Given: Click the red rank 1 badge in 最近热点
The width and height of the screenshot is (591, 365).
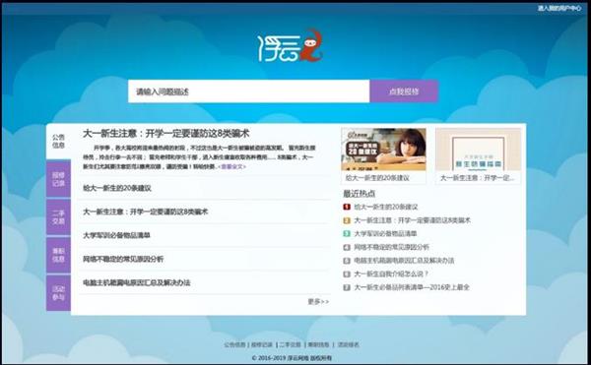Looking at the screenshot, I should pyautogui.click(x=347, y=207).
